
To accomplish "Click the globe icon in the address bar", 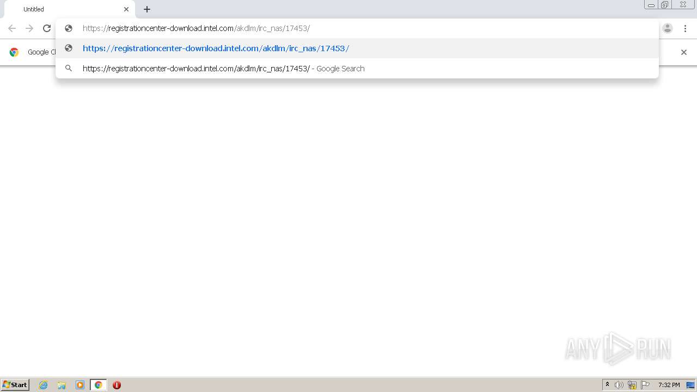I will pos(69,28).
